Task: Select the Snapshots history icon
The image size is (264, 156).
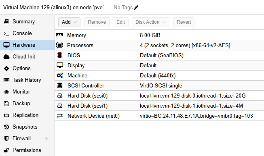Action: tap(6, 127)
